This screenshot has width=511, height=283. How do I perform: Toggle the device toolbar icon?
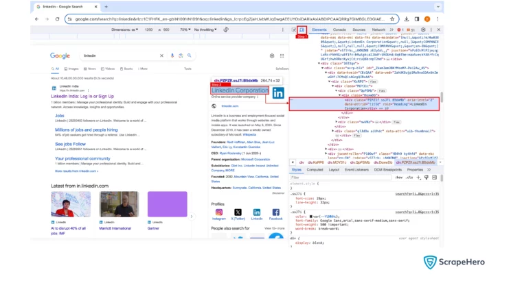pyautogui.click(x=302, y=29)
